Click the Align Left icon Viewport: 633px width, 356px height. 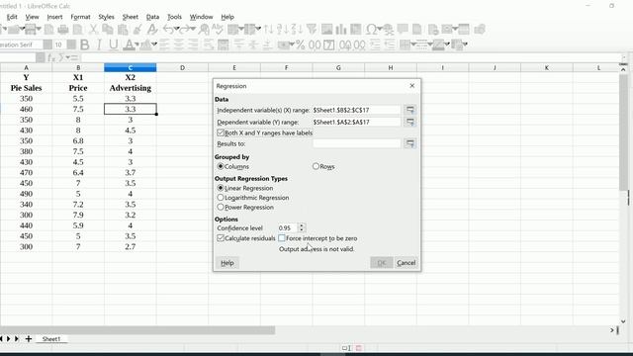[x=164, y=44]
